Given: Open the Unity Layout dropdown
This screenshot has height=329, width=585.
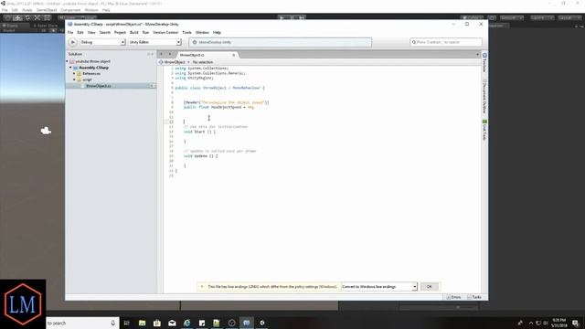Looking at the screenshot, I should click(x=569, y=17).
